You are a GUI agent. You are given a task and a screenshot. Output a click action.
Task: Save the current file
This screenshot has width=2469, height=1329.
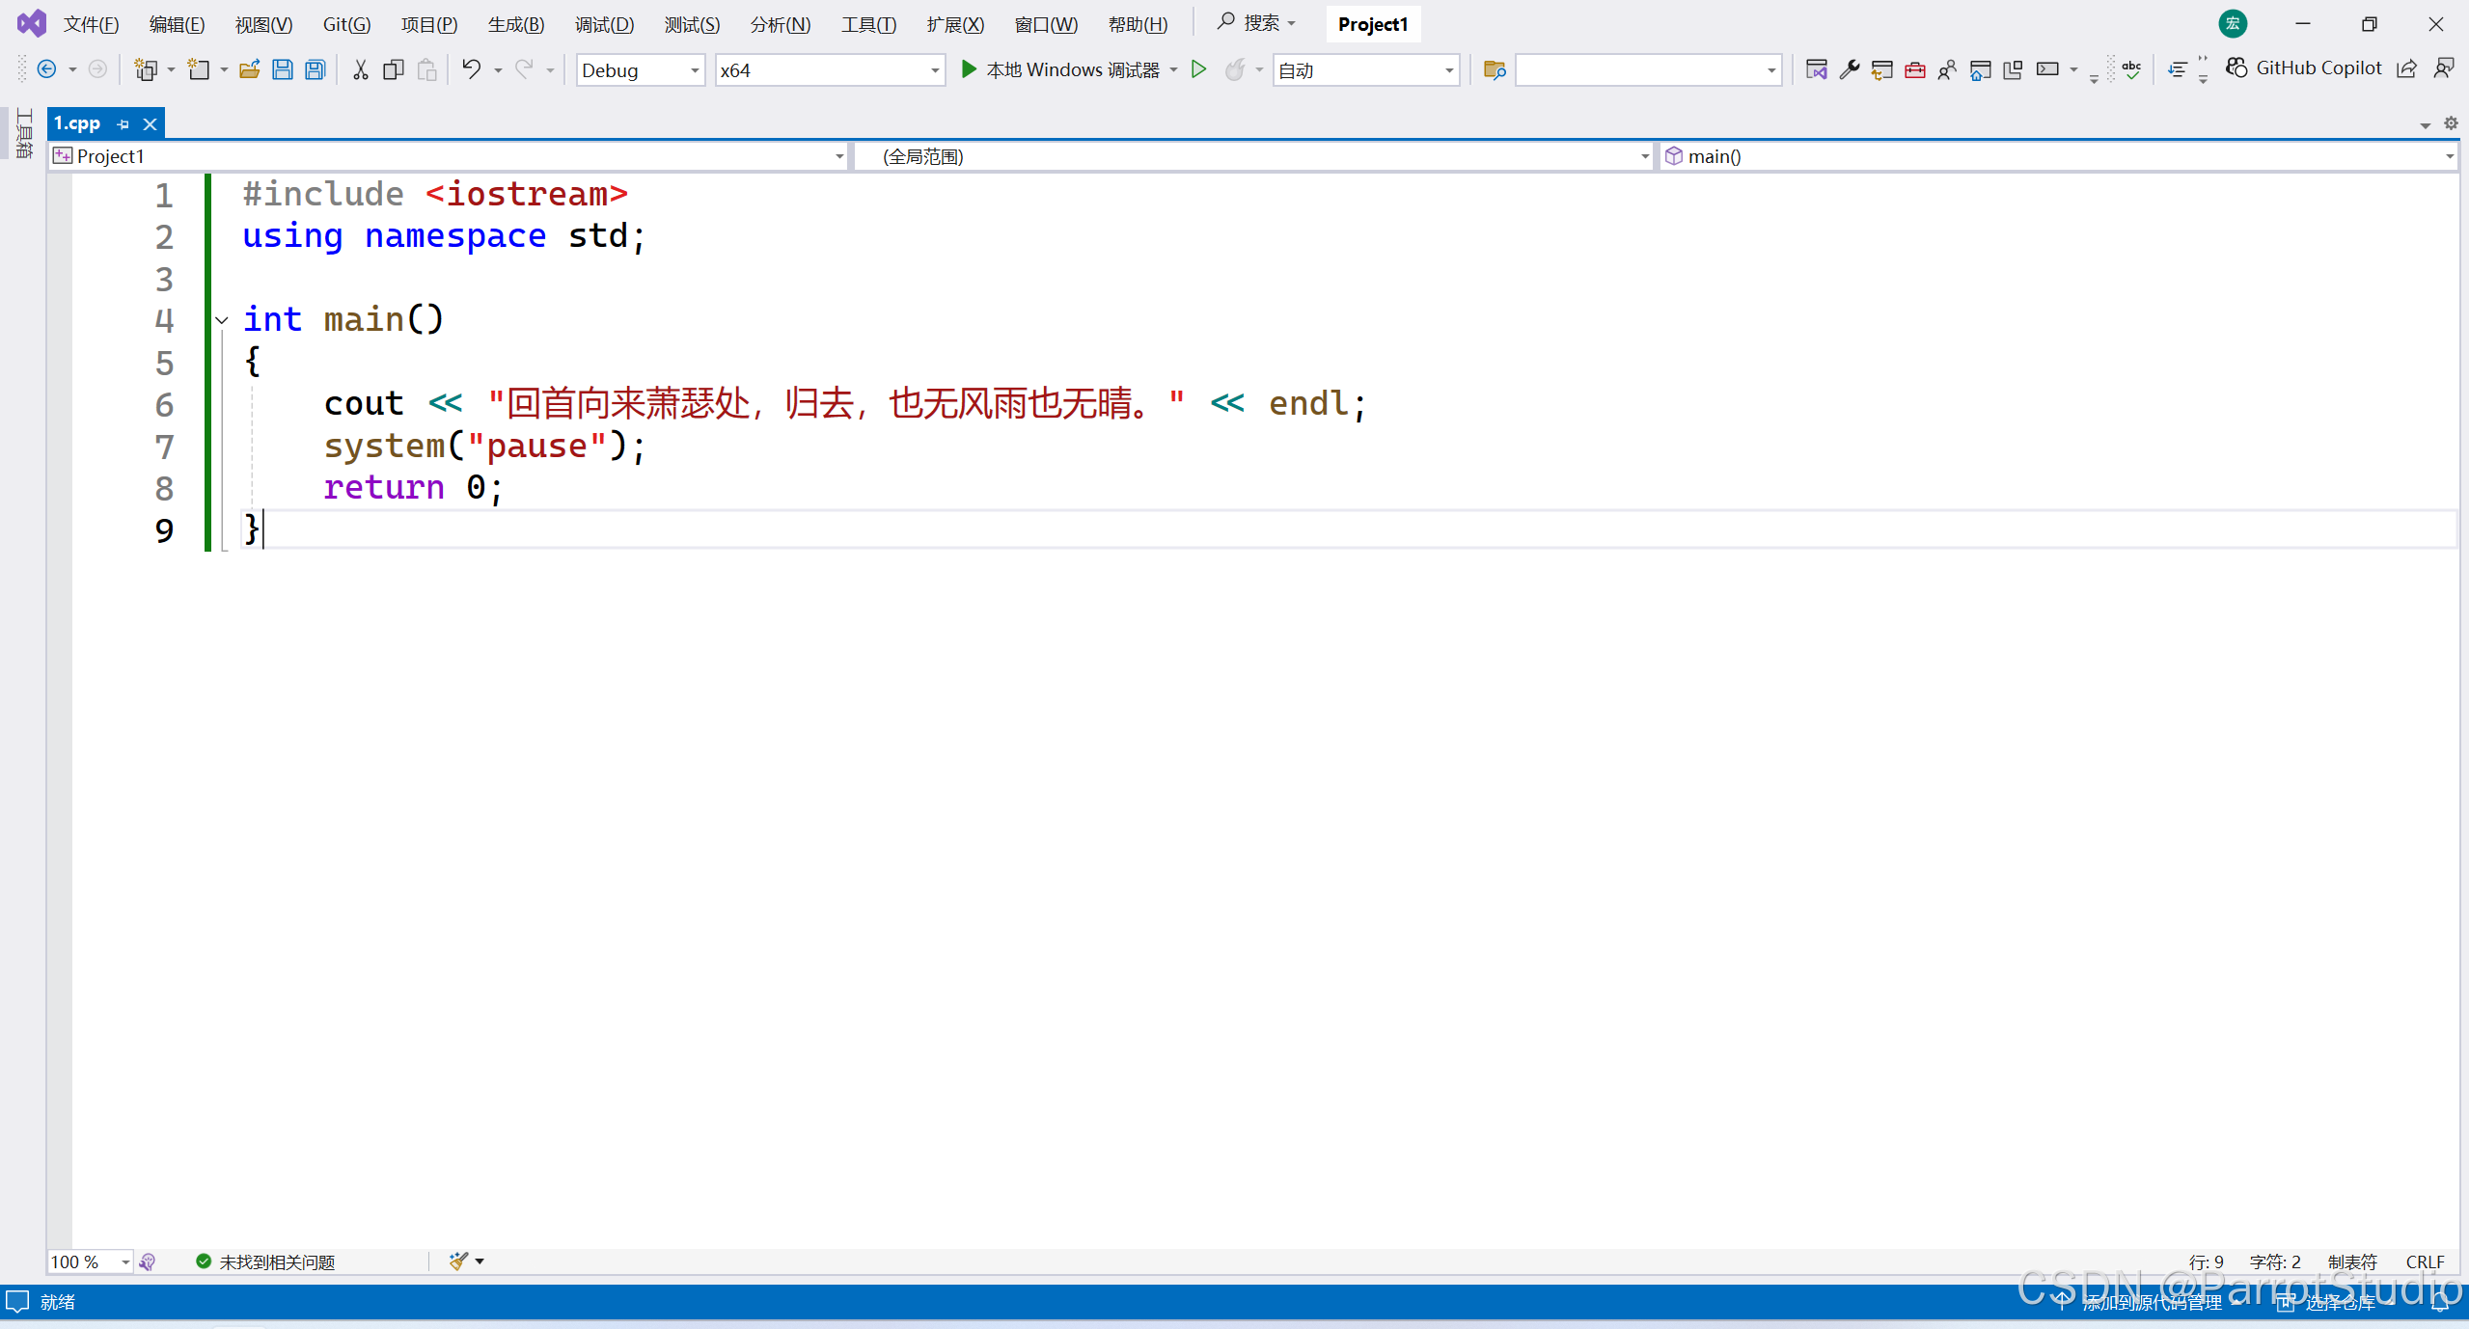coord(283,69)
